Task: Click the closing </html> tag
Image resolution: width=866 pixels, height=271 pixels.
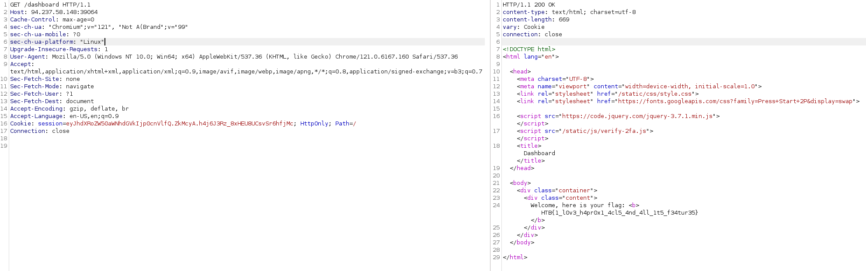Action: 515,257
